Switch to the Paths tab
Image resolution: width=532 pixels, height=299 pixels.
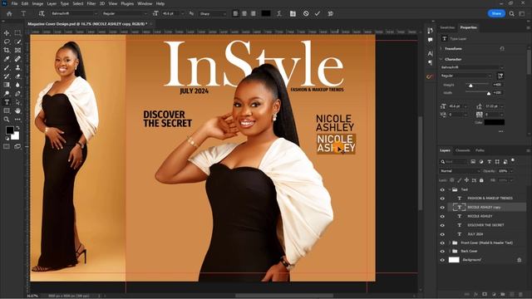point(480,150)
